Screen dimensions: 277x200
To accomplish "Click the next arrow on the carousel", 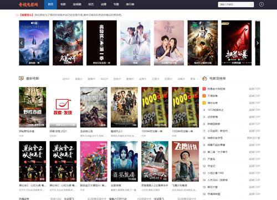I will (x=258, y=43).
